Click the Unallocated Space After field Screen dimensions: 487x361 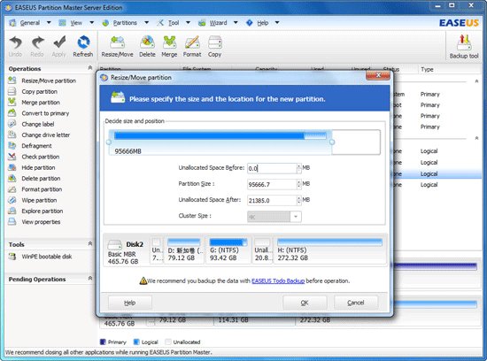click(272, 201)
